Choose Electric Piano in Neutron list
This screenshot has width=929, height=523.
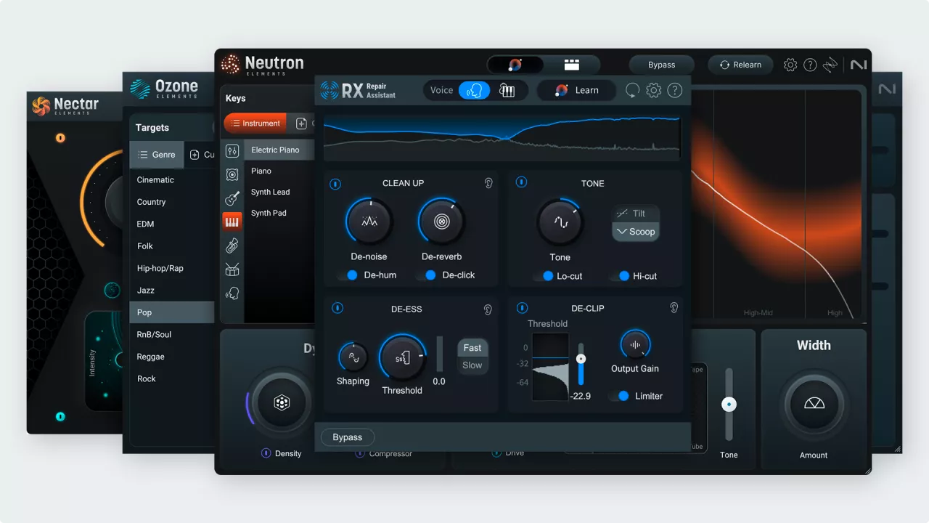coord(279,150)
